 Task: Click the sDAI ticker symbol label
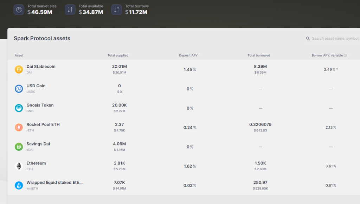click(30, 150)
